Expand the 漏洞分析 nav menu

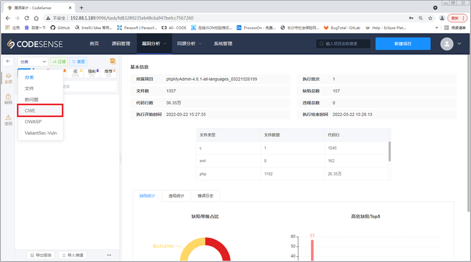(x=154, y=44)
